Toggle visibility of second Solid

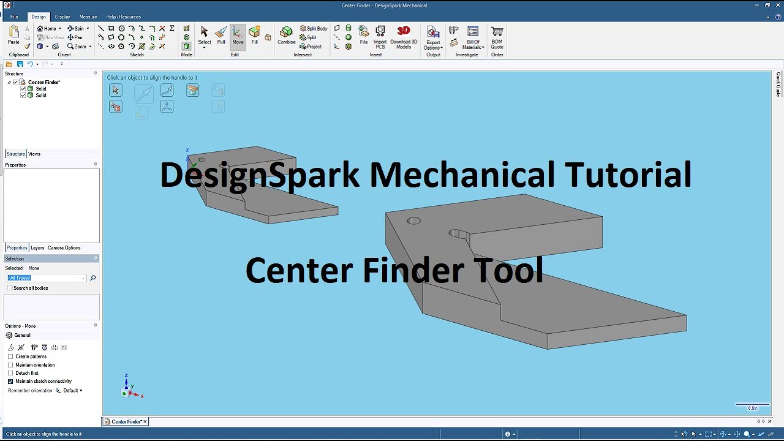[23, 96]
